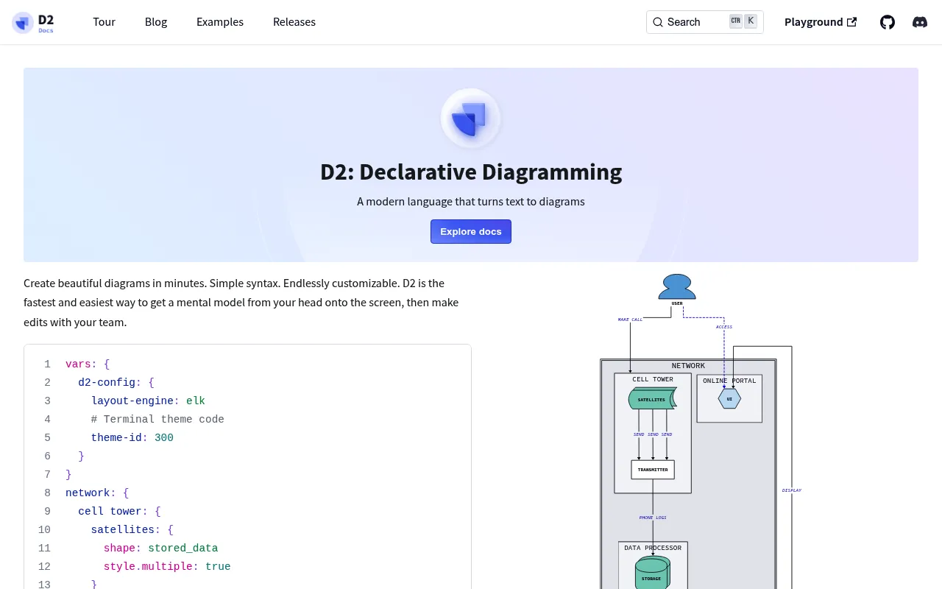
Task: Click the Storage cylinder shape
Action: [x=652, y=574]
